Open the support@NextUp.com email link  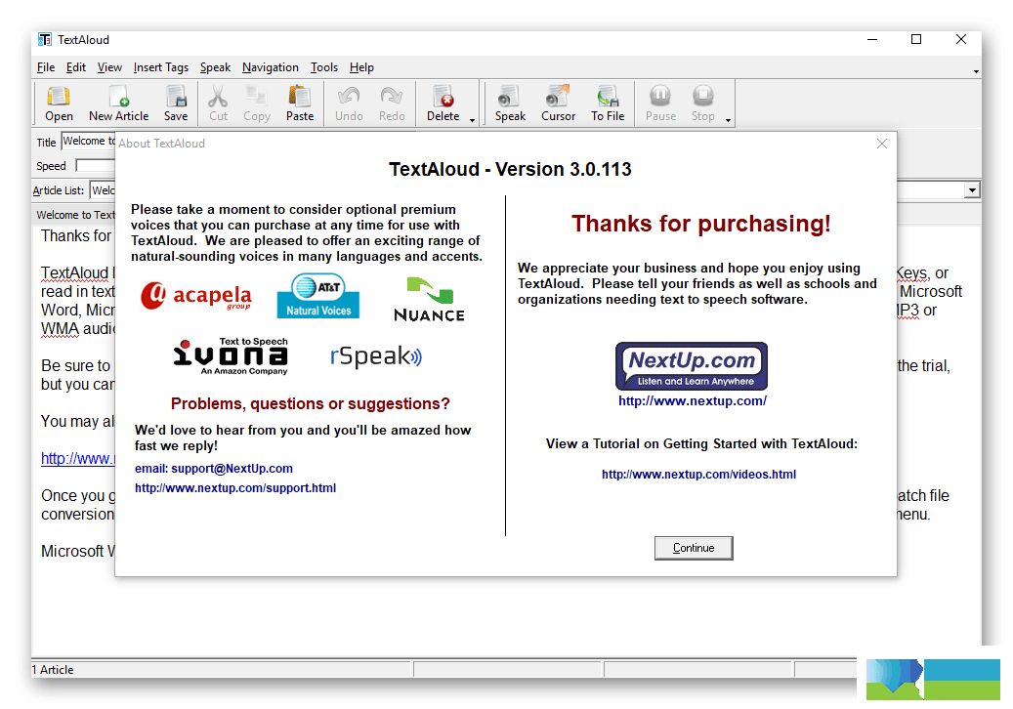click(x=214, y=468)
